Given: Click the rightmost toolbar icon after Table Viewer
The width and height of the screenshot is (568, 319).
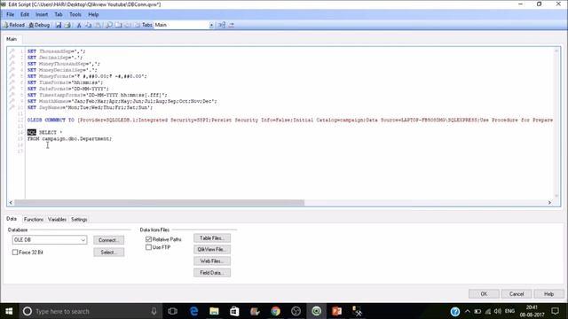Looking at the screenshot, I should coord(232,25).
